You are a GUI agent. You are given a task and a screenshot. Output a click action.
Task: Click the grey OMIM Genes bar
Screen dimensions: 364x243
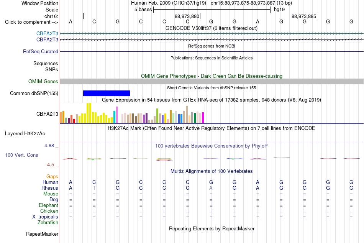[x=212, y=81]
